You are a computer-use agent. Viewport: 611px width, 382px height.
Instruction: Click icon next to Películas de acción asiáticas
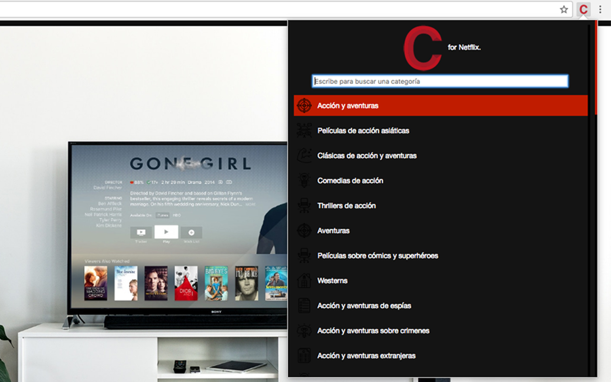tap(304, 130)
